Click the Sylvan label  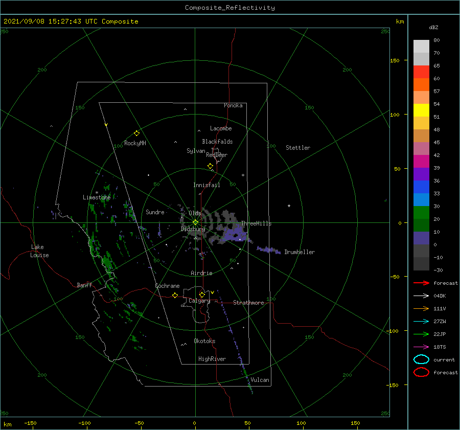(196, 151)
